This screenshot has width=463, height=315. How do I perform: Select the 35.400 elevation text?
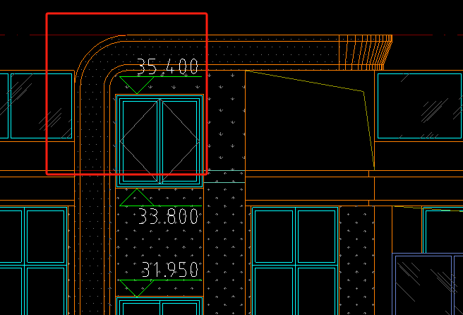point(167,66)
